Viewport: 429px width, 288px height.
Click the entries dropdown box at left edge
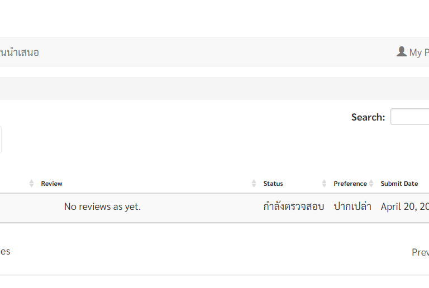1,140
